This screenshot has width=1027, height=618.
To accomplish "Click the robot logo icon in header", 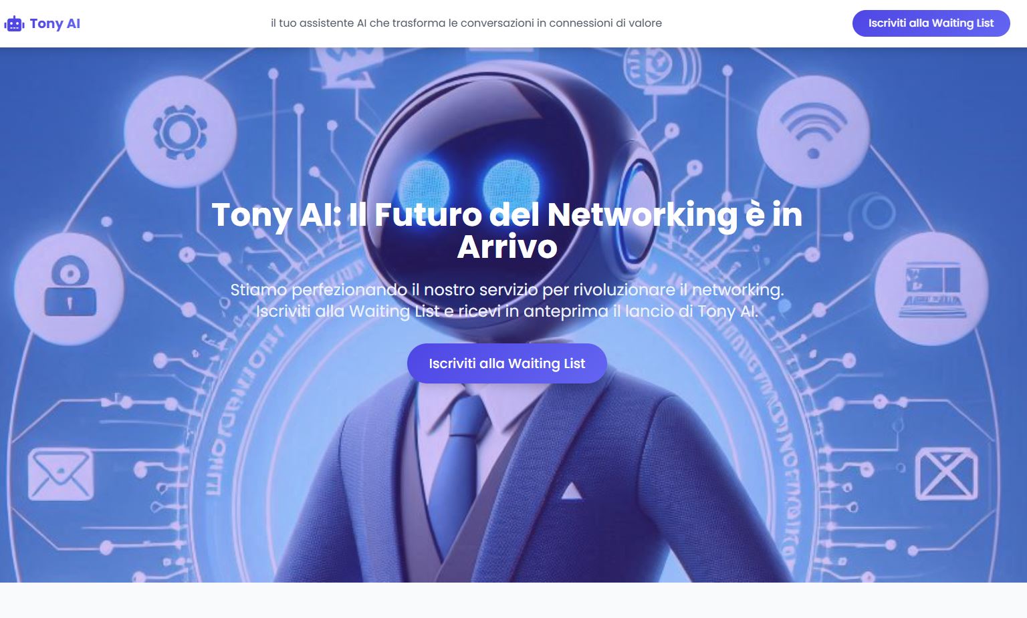I will [x=14, y=24].
